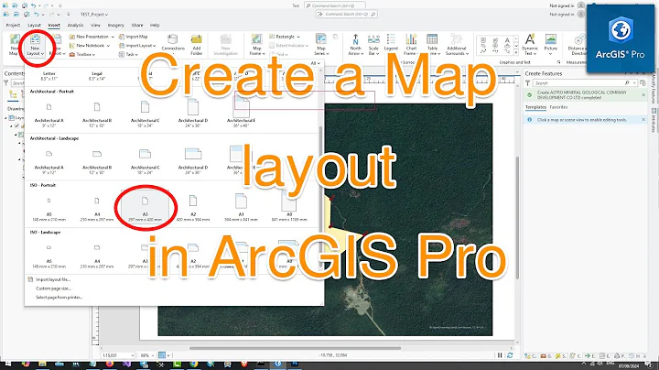Open the Help ribbon tab
Screen dimensions: 659x370
(x=155, y=26)
